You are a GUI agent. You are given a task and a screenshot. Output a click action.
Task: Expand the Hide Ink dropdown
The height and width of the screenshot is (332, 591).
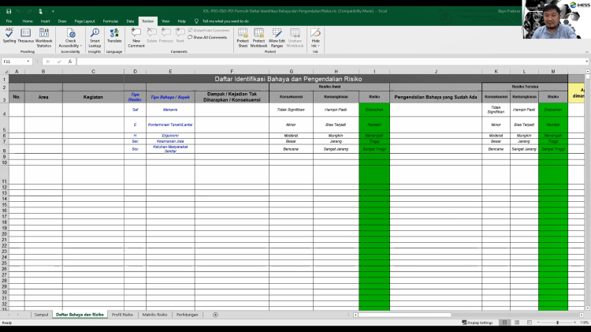316,46
